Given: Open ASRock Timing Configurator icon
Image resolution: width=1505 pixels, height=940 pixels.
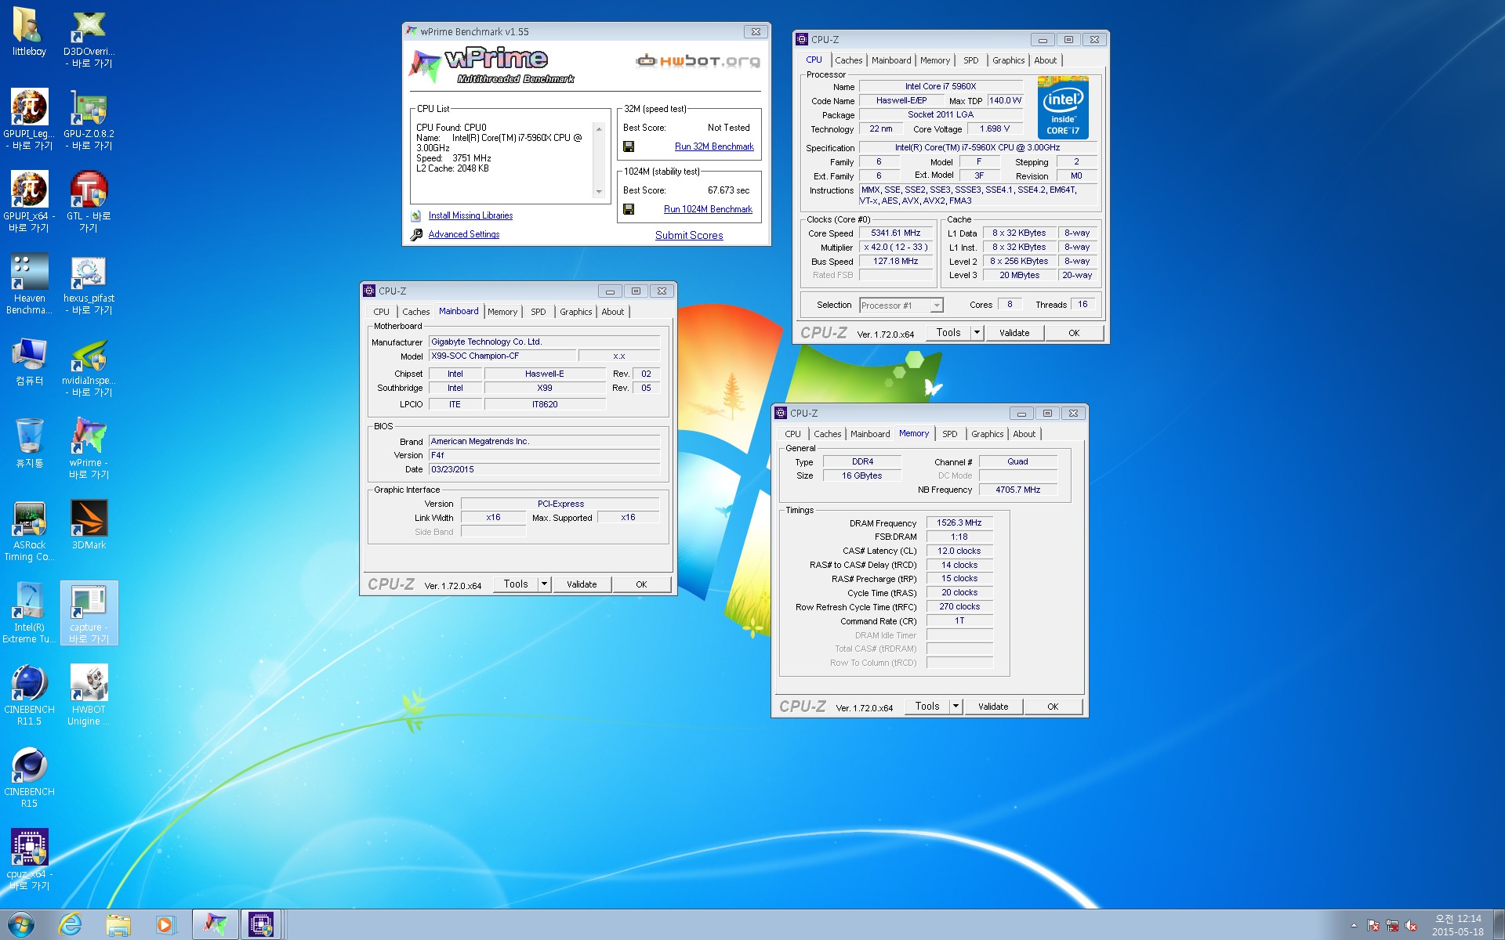Looking at the screenshot, I should click(29, 530).
